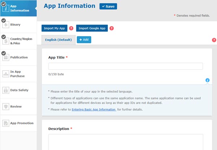Click the App Information sidebar icon
The image size is (217, 150).
click(x=6, y=9)
